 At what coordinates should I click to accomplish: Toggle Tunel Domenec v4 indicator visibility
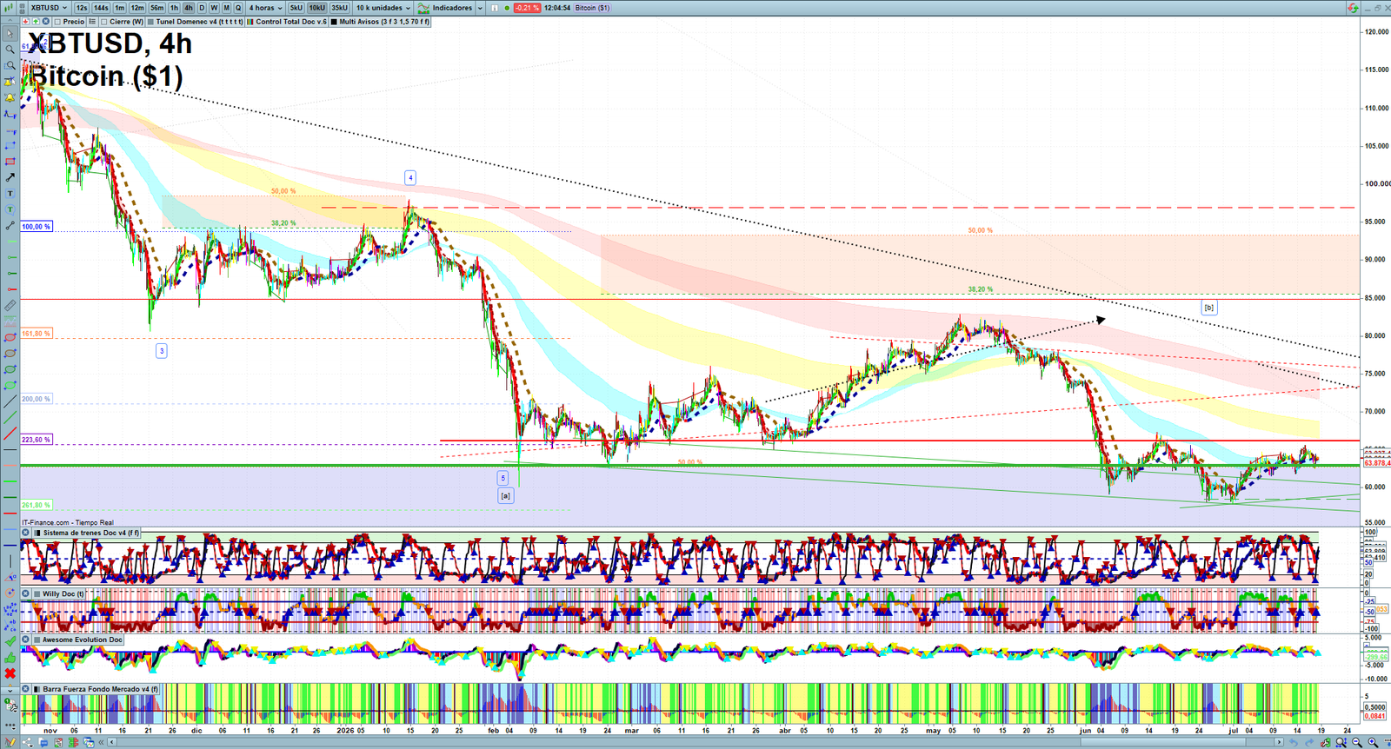coord(150,21)
